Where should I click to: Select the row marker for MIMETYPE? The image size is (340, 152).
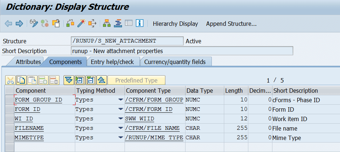click(x=9, y=138)
